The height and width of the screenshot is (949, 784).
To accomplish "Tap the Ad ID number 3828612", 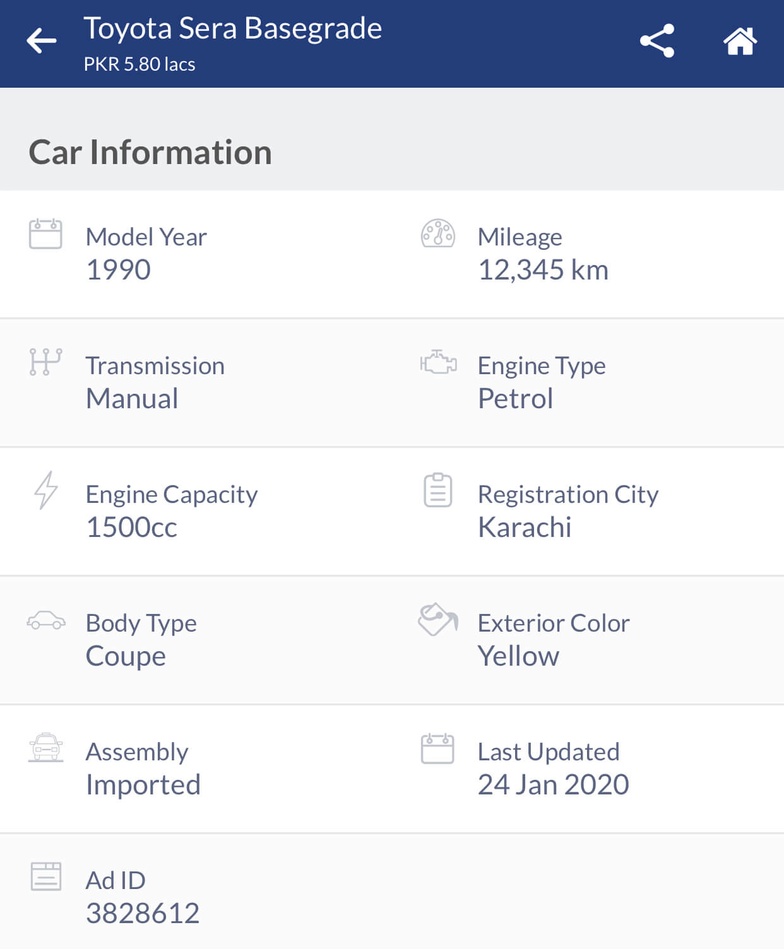I will (x=143, y=913).
